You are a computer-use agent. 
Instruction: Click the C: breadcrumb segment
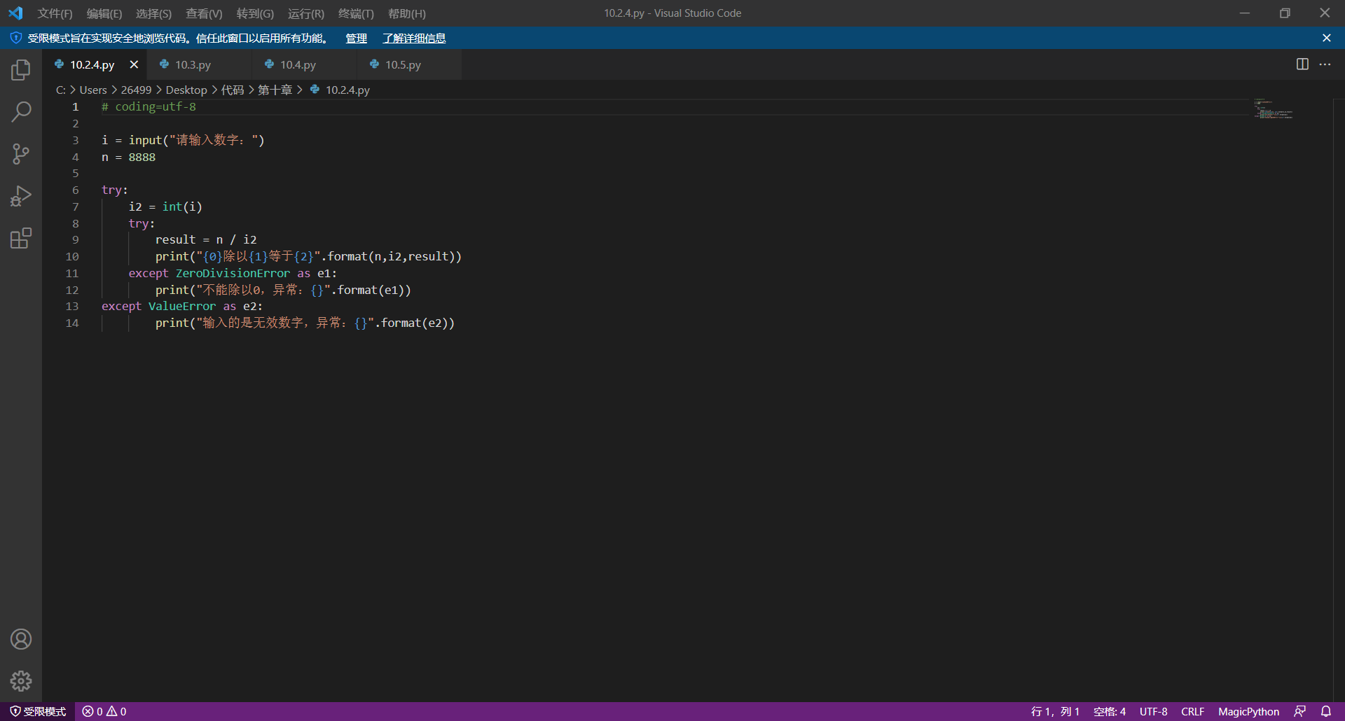tap(61, 90)
